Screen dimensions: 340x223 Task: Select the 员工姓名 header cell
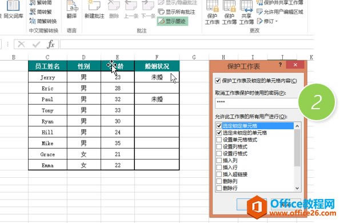(x=47, y=66)
